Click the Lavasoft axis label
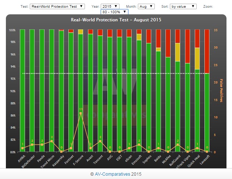232x179 pixels. (205, 160)
